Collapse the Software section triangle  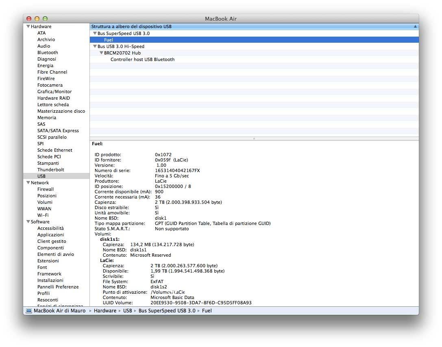[28, 222]
